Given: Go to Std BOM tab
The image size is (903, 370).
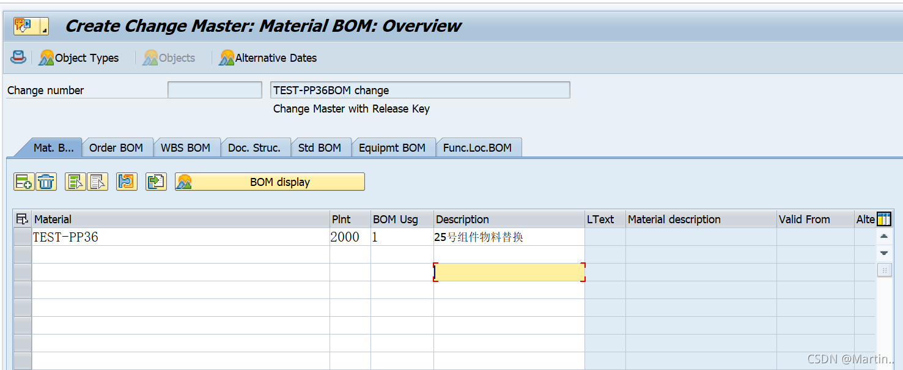Looking at the screenshot, I should [320, 147].
